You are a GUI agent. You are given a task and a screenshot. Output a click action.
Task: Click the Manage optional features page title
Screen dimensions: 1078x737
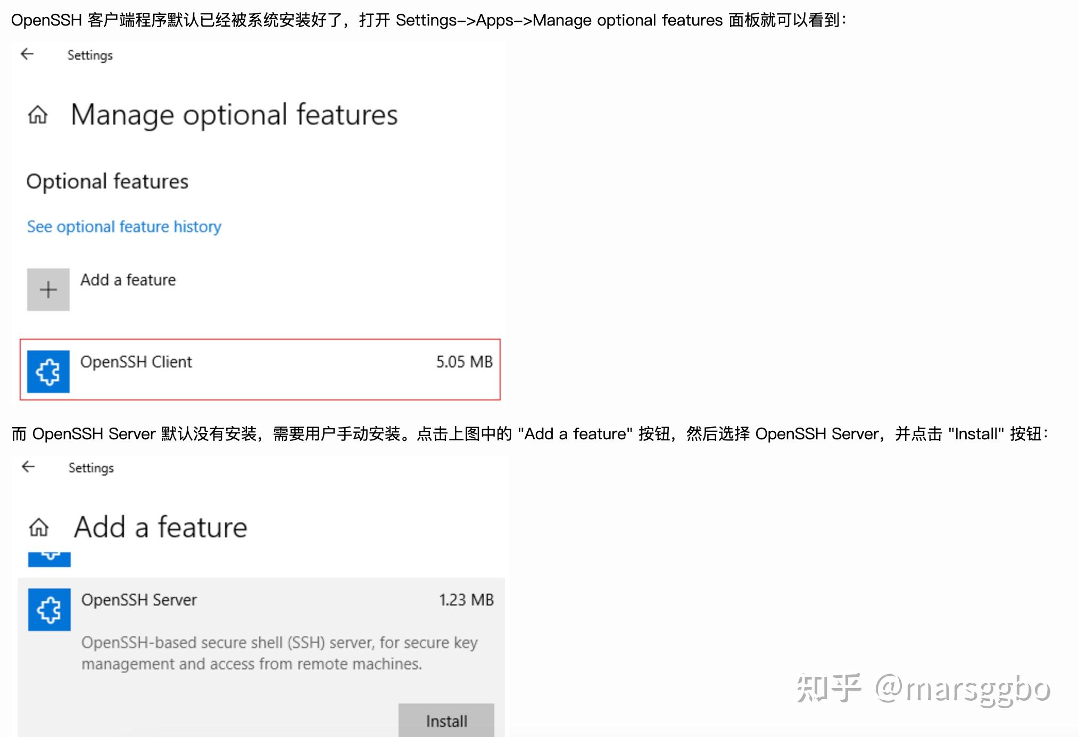click(235, 115)
